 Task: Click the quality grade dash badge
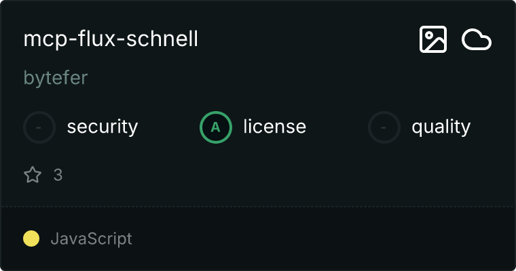coord(384,127)
